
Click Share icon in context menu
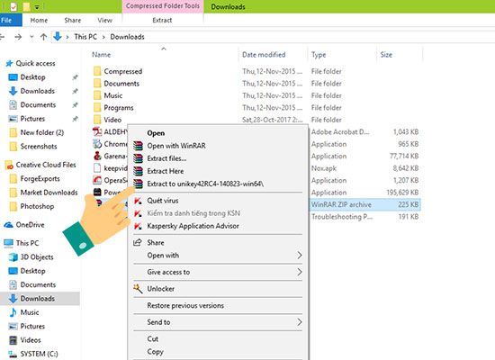[x=138, y=242]
